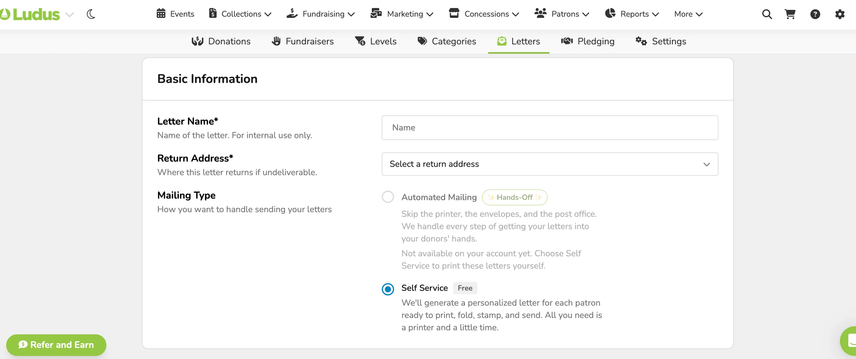Open the top-right settings gear icon
This screenshot has height=359, width=856.
(x=840, y=14)
